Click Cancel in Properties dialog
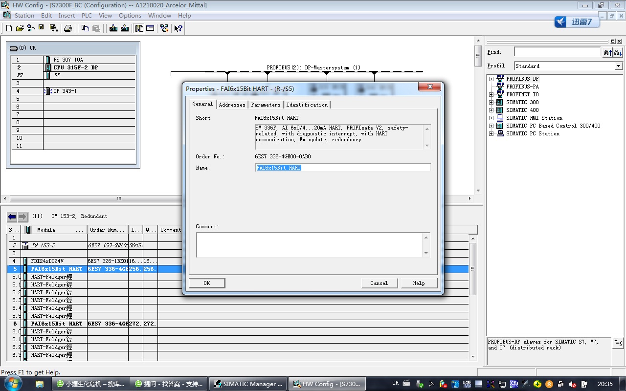The image size is (626, 391). (x=379, y=283)
